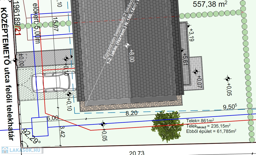Click the LAKASOK.HU watermark logo

coord(22,150)
